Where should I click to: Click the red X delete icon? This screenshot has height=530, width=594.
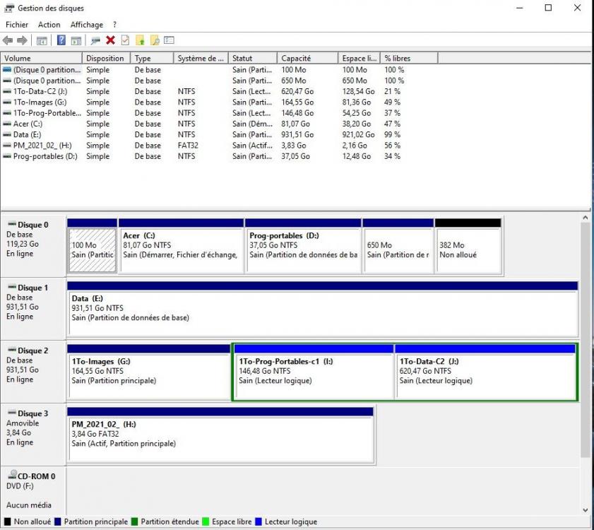coord(110,40)
